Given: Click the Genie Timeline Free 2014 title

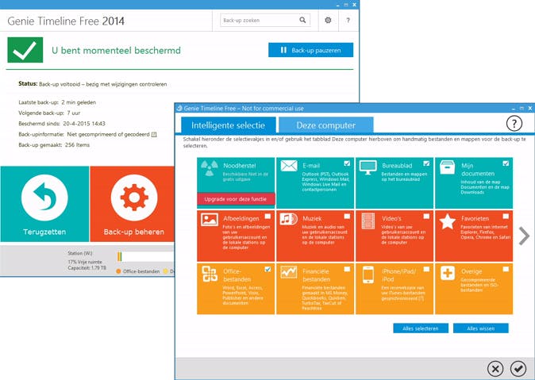Looking at the screenshot, I should [x=66, y=21].
